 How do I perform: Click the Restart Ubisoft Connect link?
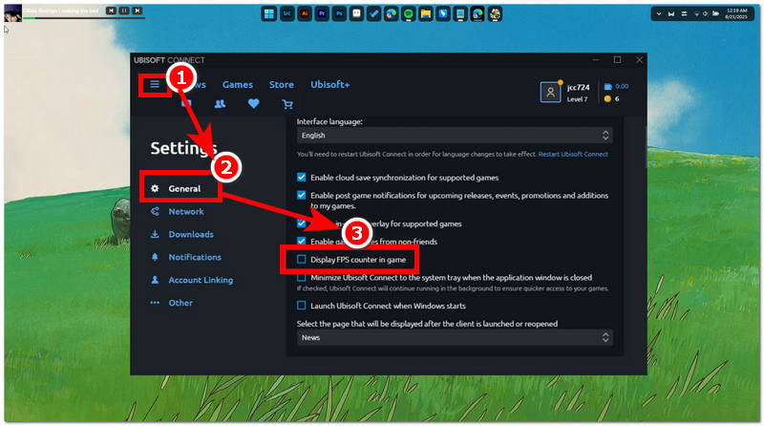coord(573,154)
